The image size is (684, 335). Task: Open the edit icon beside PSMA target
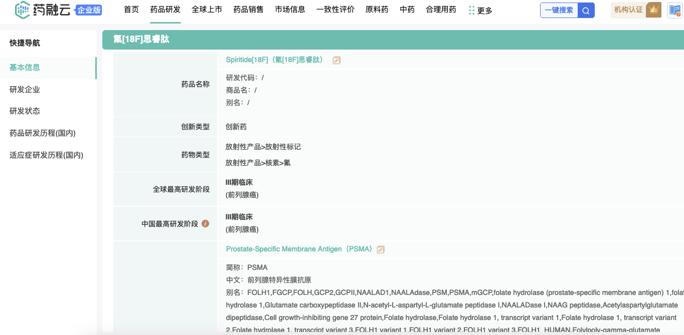pos(381,249)
